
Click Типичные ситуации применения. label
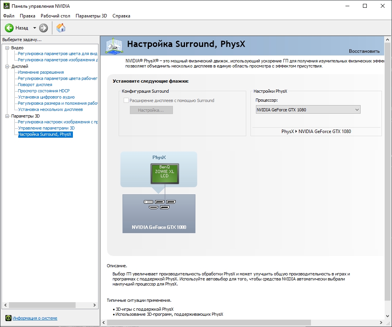coord(139,300)
